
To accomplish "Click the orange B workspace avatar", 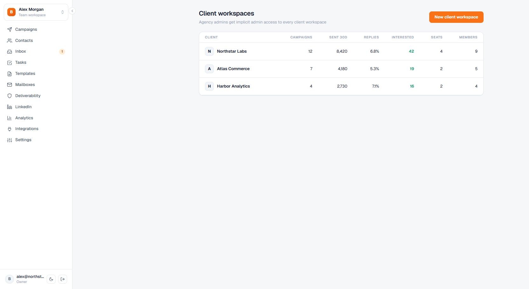I will pyautogui.click(x=11, y=12).
